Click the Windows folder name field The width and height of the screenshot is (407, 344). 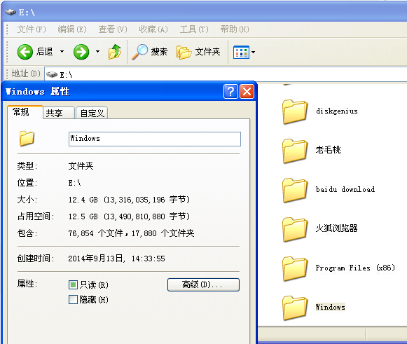pyautogui.click(x=155, y=139)
